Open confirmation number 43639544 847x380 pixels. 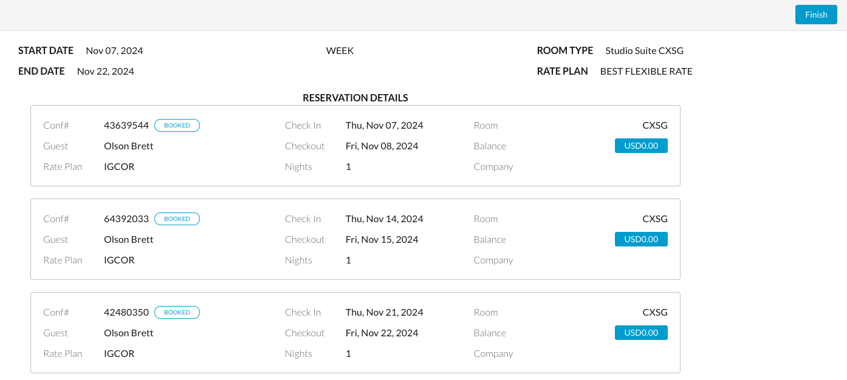click(x=126, y=125)
